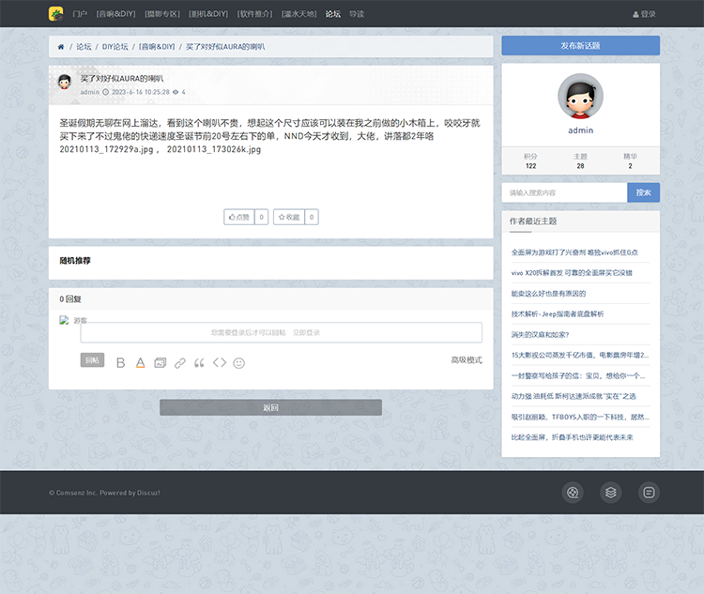
Task: Open [摄影专区] in top navigation
Action: pos(162,14)
